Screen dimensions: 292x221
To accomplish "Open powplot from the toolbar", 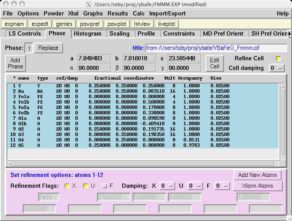I will [x=117, y=24].
